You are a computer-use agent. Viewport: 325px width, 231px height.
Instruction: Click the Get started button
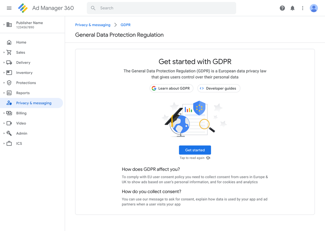tap(195, 150)
